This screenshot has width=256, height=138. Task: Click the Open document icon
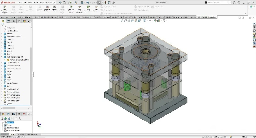[70, 3]
